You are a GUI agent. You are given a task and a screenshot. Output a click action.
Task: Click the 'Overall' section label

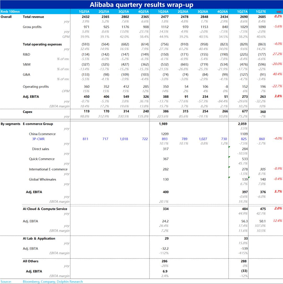tap(6, 17)
